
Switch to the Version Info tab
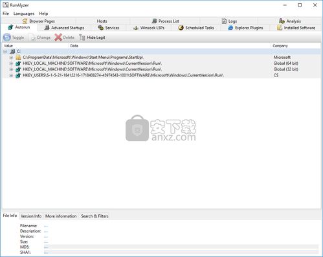(x=31, y=216)
